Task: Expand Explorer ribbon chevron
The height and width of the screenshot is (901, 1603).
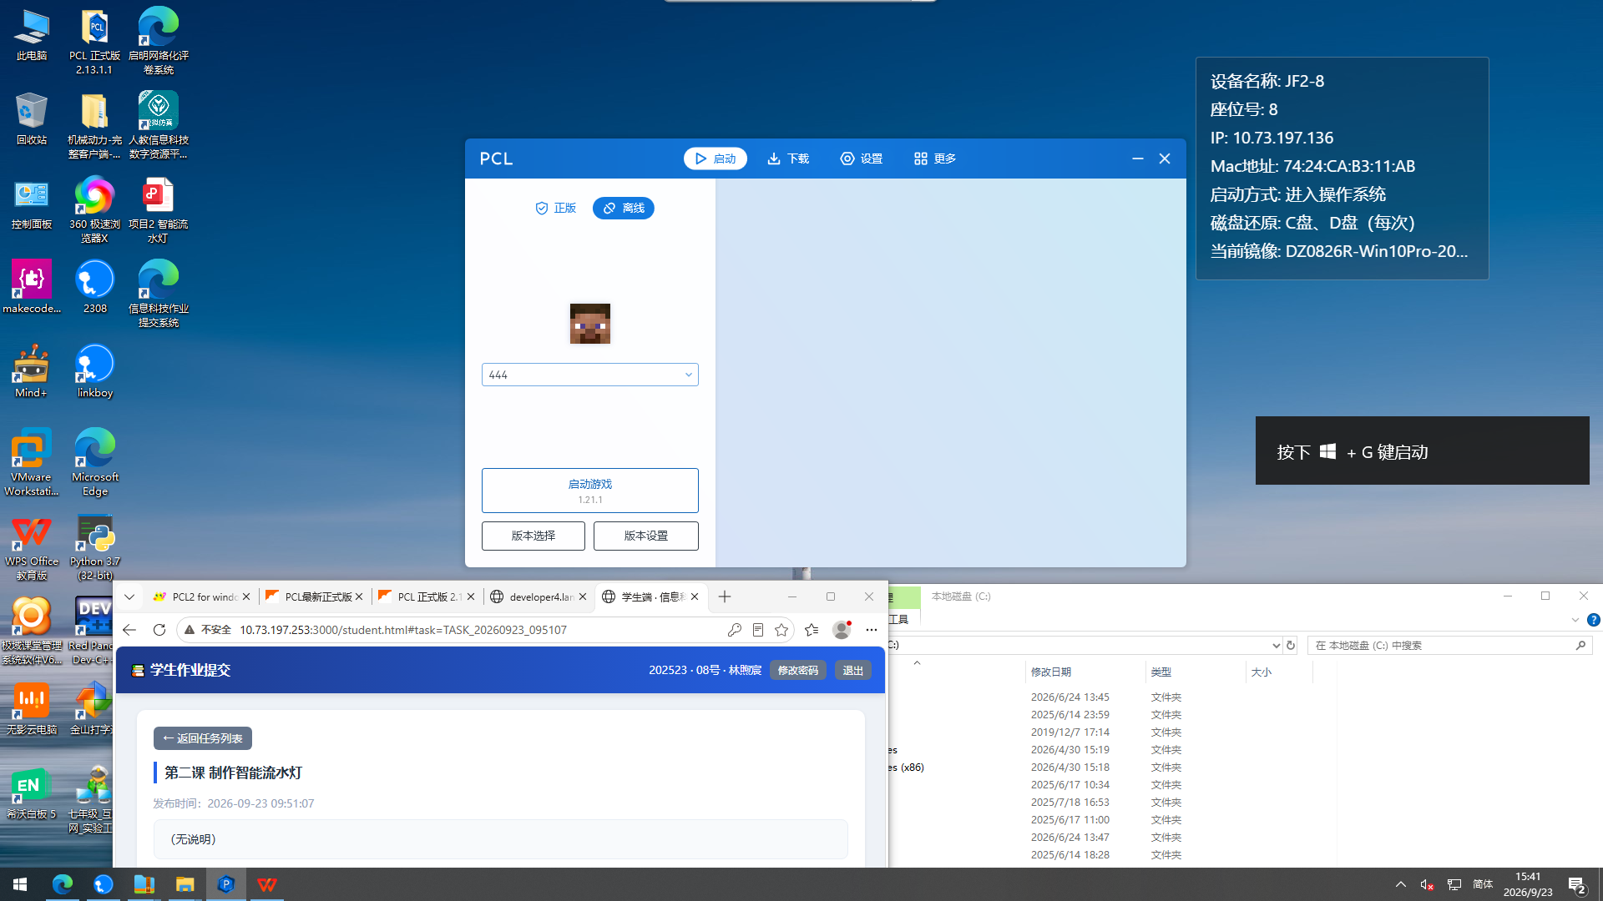Action: 1575,620
